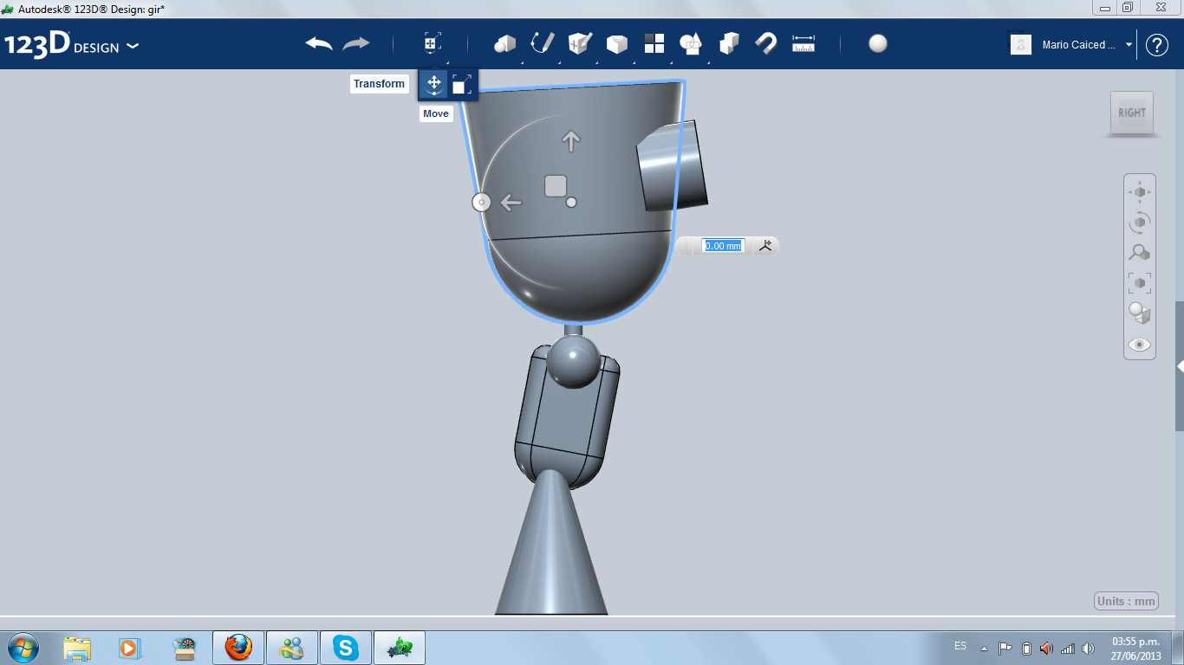
Task: Open the Construct tools menu
Action: coord(580,43)
